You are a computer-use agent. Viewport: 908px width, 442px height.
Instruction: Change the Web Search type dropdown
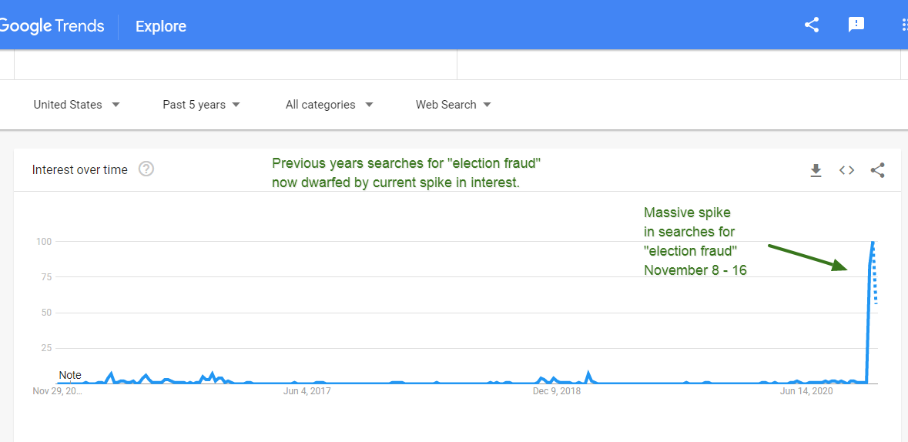click(453, 105)
